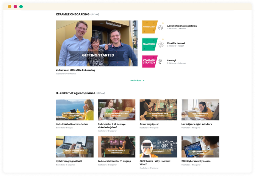Open 'Reduser risikoen for IT-angrep' title

point(114,161)
